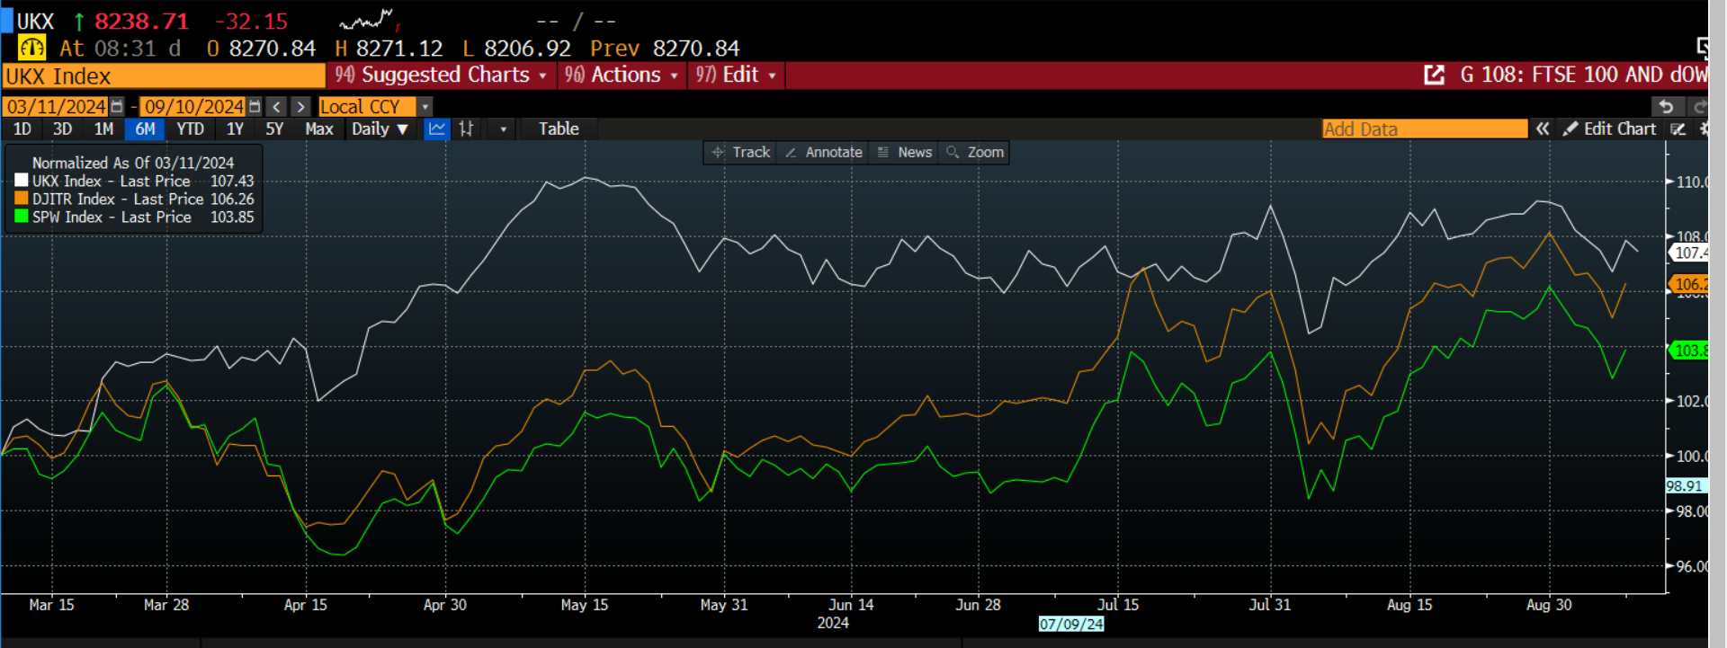Open the Actions menu
Screen dimensions: 1727x648
tap(622, 75)
